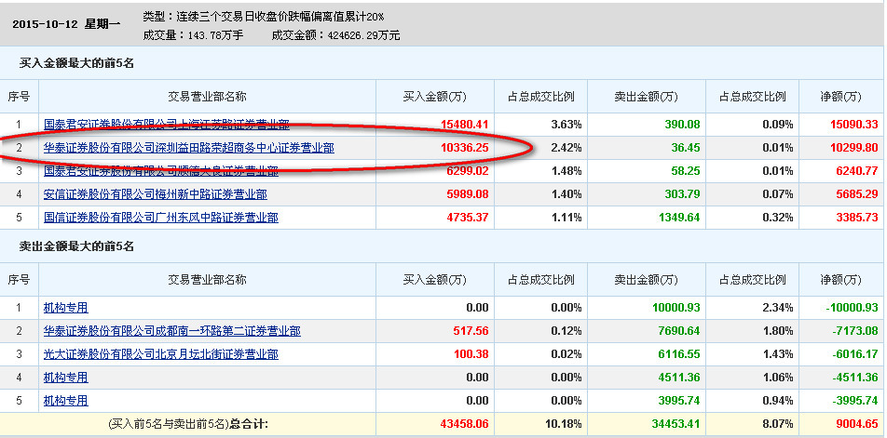Open 国泰君安顺德大良证券营业部 link
The height and width of the screenshot is (438, 887).
tap(160, 171)
